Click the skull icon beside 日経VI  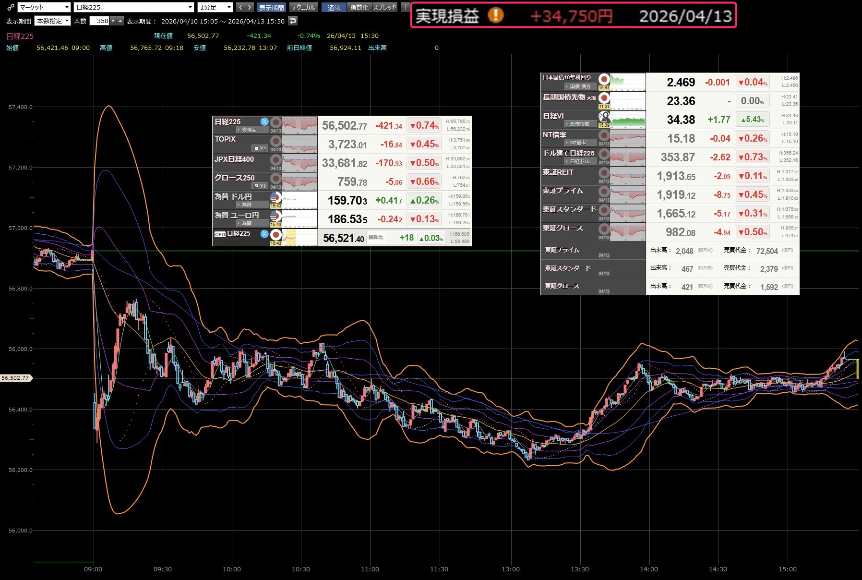604,117
